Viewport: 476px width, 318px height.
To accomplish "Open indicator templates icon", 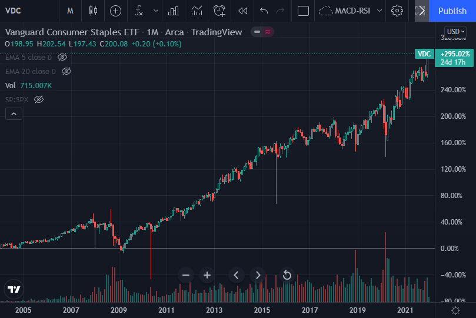I will click(197, 11).
